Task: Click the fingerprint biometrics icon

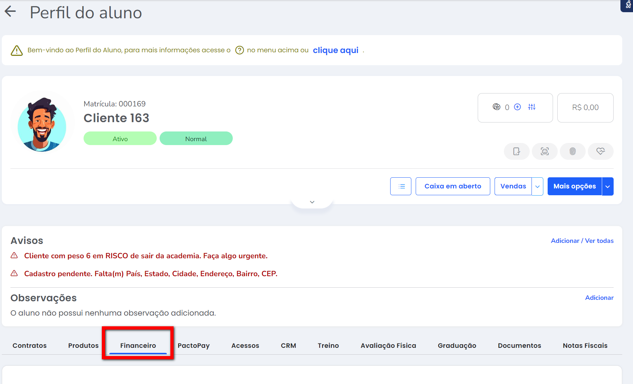Action: coord(572,152)
